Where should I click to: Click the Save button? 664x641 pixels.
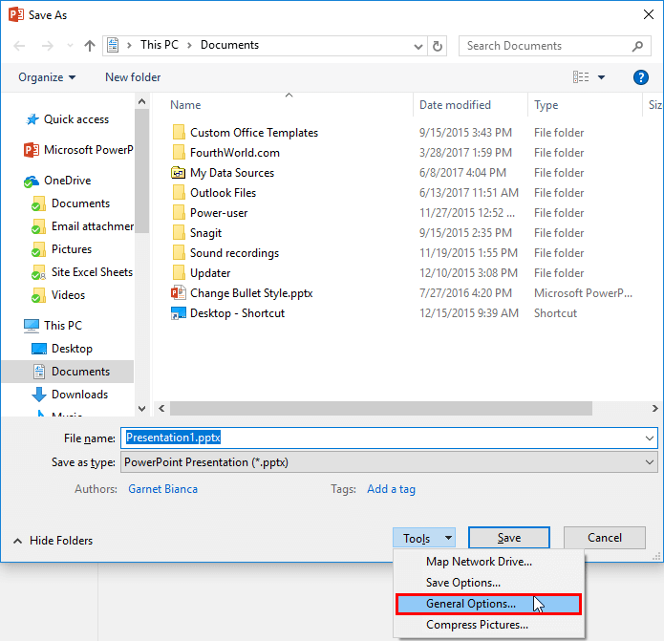(508, 539)
